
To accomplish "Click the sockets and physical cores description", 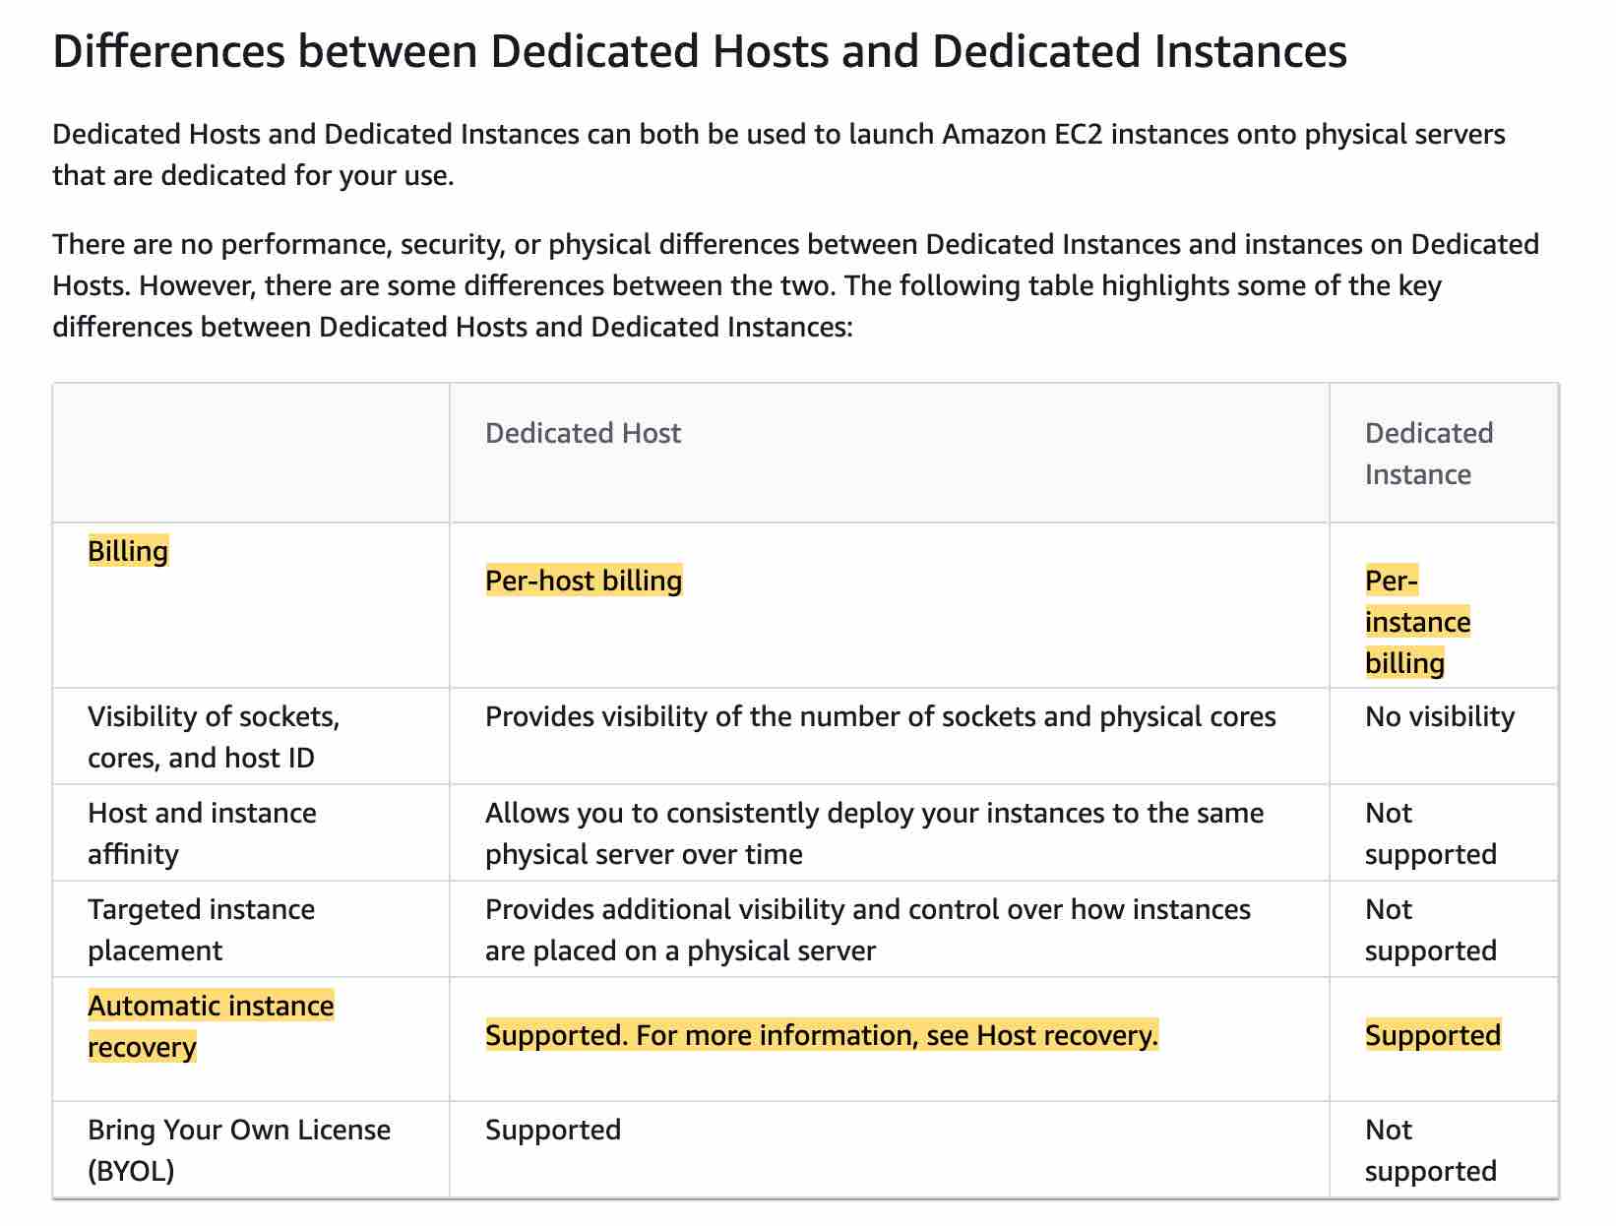I will (x=881, y=716).
